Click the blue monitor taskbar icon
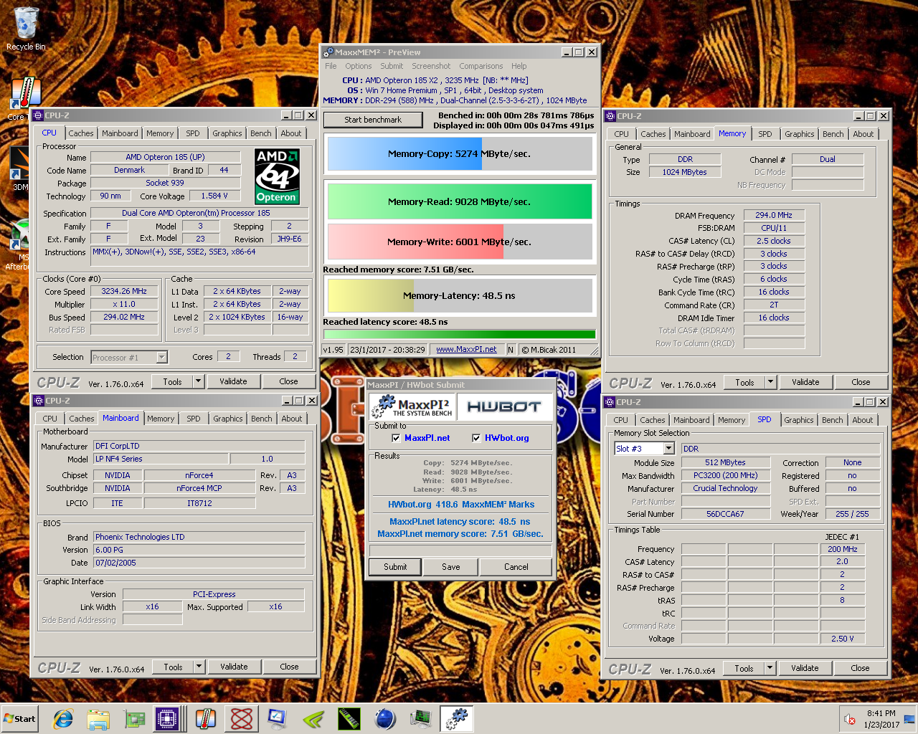 pyautogui.click(x=277, y=718)
